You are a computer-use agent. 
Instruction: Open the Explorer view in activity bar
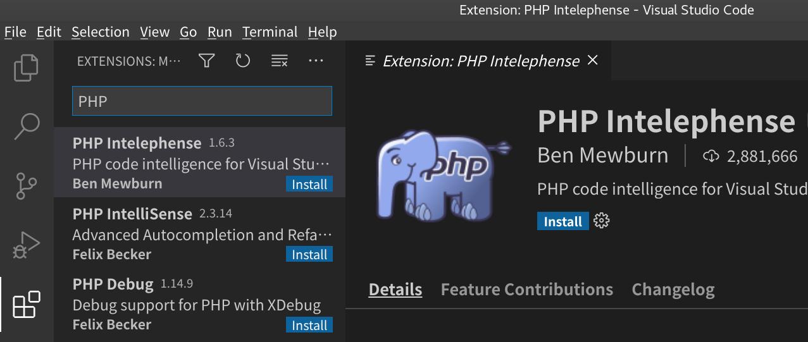[27, 67]
